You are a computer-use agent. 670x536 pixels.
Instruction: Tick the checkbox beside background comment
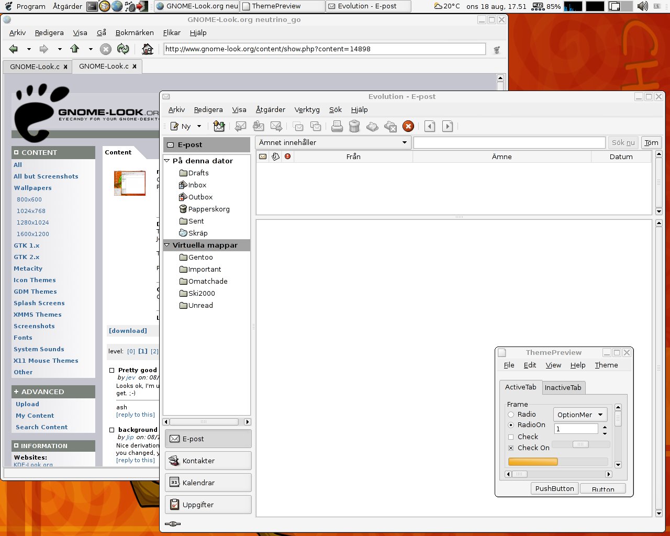[x=111, y=430]
